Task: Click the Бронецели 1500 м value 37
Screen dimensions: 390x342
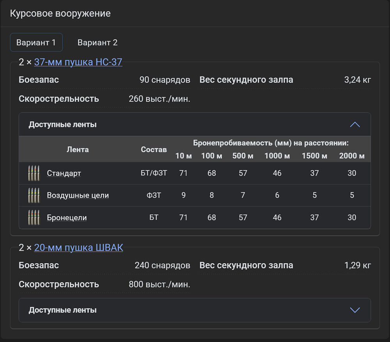Action: click(314, 218)
